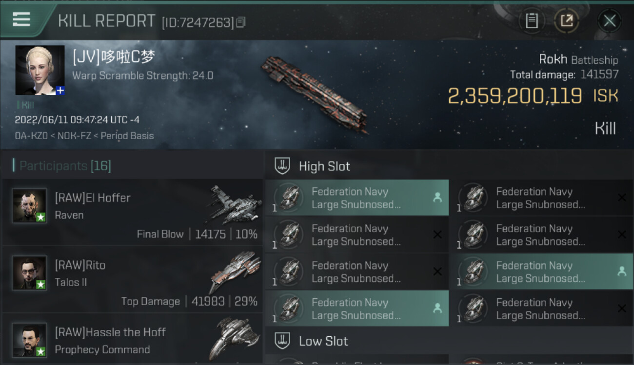Copy the kill report ID

(241, 22)
